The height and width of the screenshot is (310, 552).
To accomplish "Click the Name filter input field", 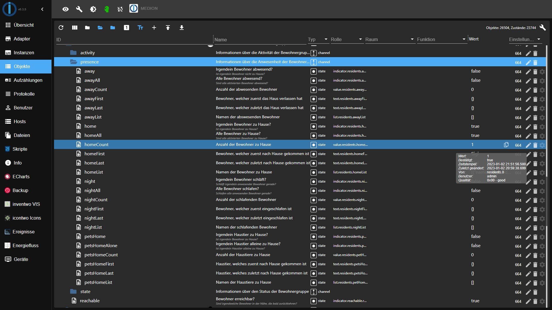I will (x=260, y=40).
